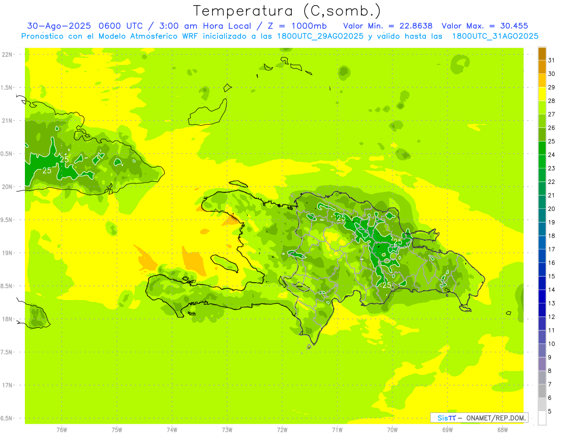Click "Valor Max. = 30.455" value
Viewport: 564px width, 436px height.
pyautogui.click(x=485, y=26)
